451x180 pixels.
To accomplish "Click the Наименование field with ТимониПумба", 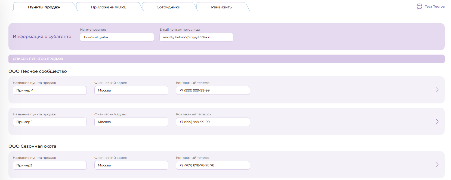I will pyautogui.click(x=117, y=37).
